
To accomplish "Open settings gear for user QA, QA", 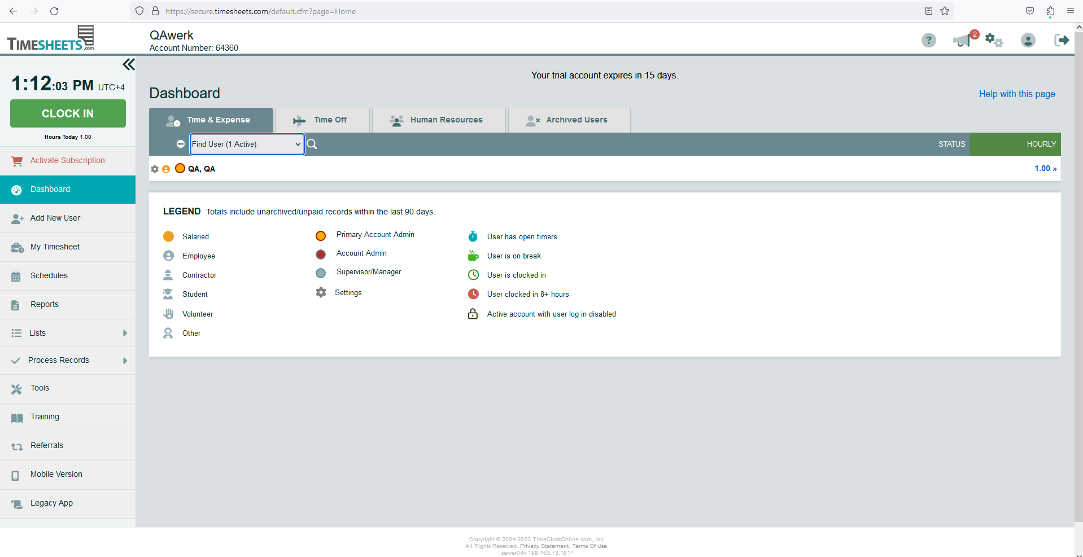I will coord(155,169).
